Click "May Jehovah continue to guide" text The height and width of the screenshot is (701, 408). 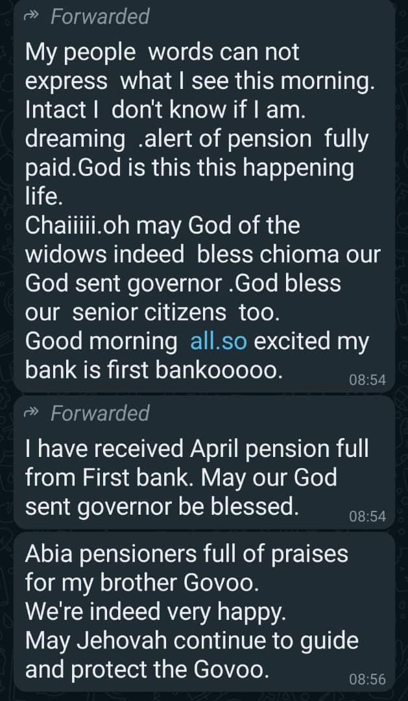click(191, 641)
